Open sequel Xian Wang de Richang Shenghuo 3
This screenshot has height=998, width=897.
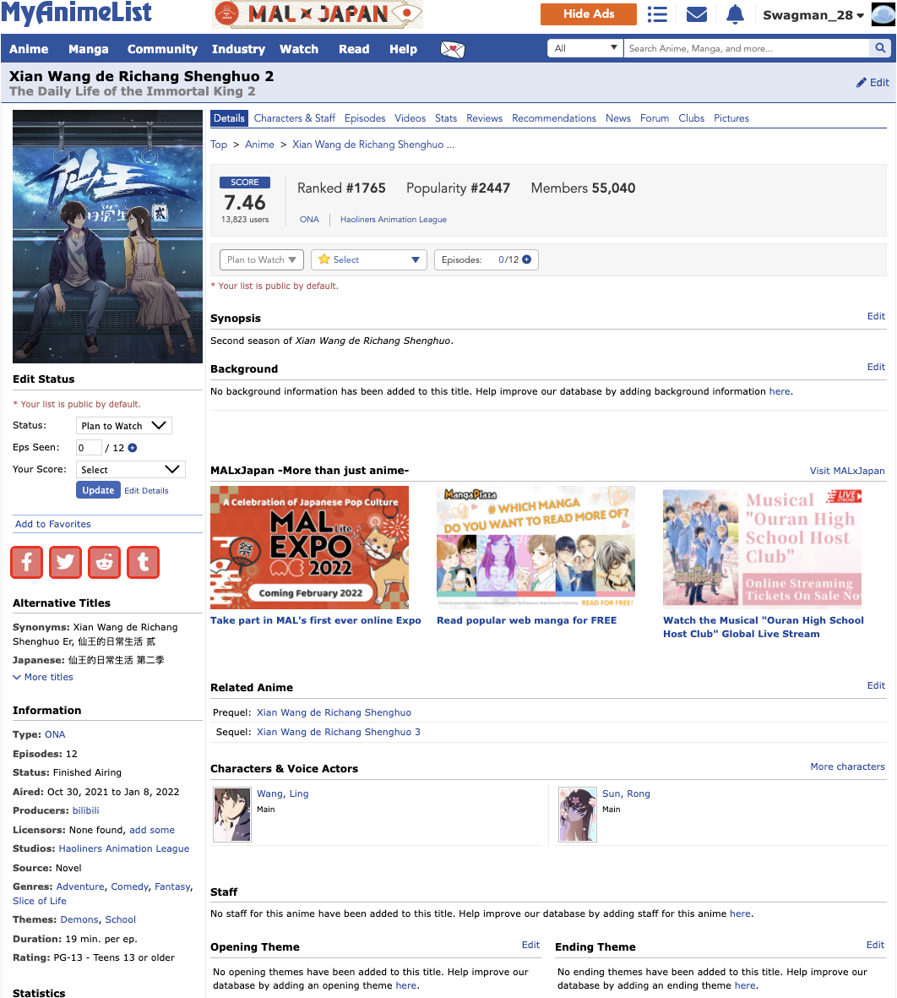(x=338, y=732)
